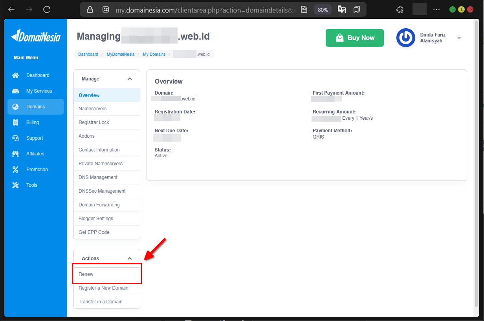484x321 pixels.
Task: Go back using the browser back arrow
Action: pyautogui.click(x=11, y=9)
